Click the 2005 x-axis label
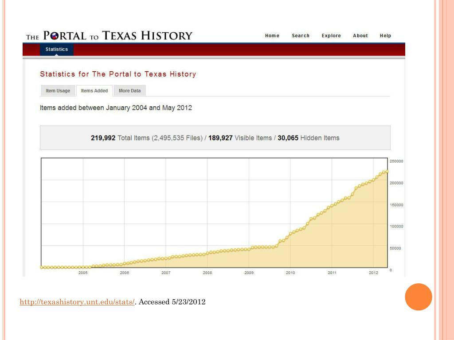Screen dimensions: 454x340 coord(83,273)
